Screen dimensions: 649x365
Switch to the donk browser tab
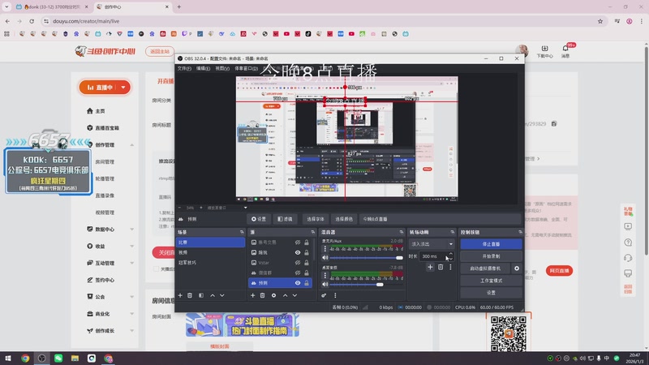(x=52, y=6)
